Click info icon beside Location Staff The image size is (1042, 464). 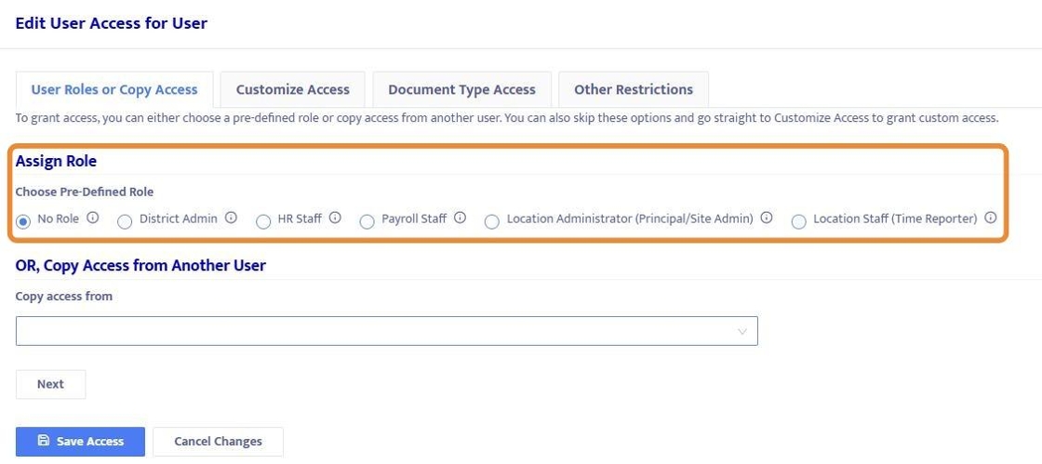pyautogui.click(x=991, y=219)
